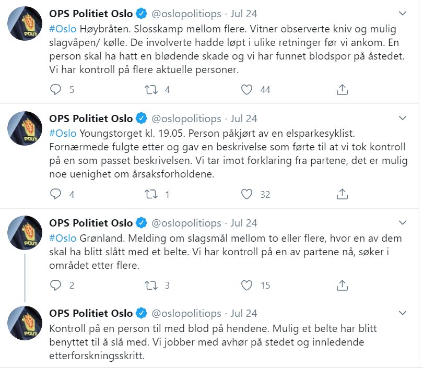Expand the Youngstorget tweet options chevron
Screen dimensions: 423x368
point(402,118)
